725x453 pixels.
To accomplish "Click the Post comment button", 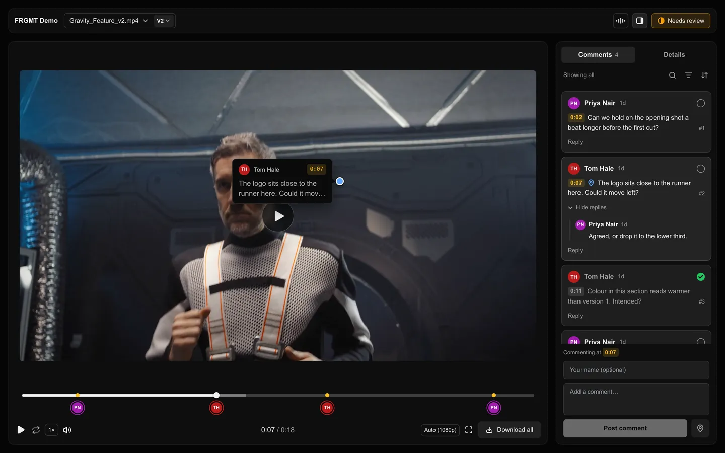I will [x=625, y=428].
